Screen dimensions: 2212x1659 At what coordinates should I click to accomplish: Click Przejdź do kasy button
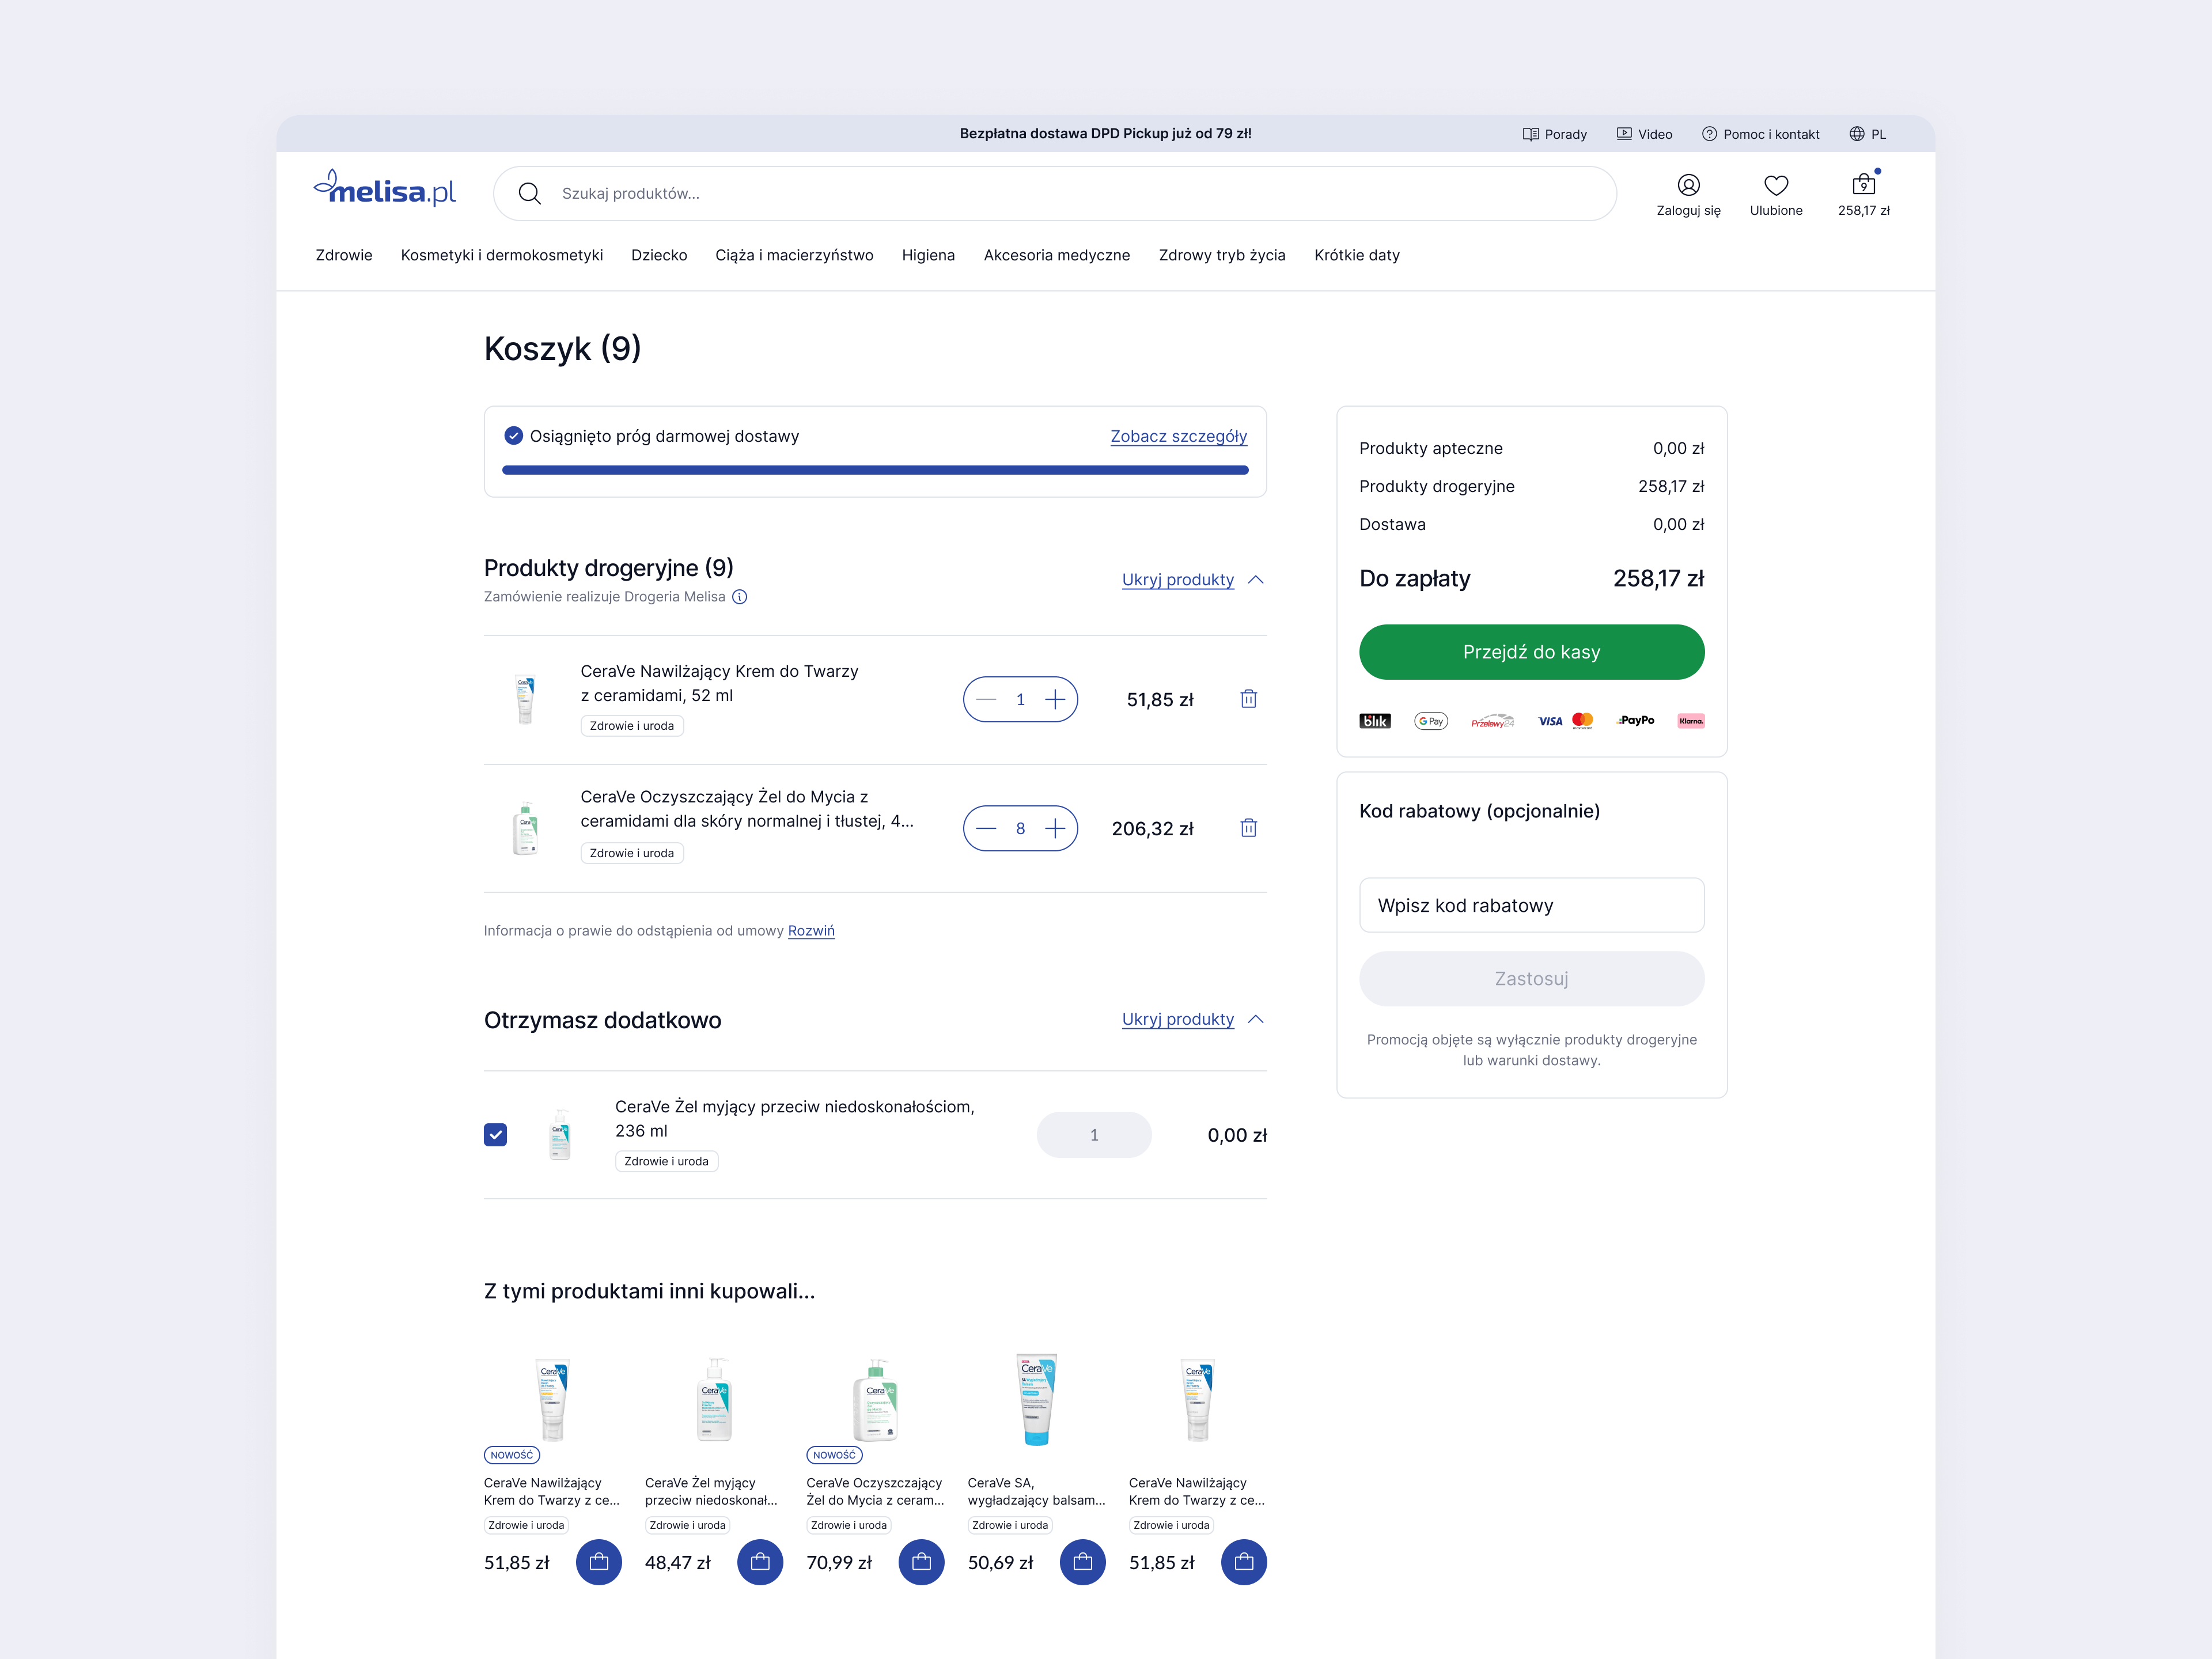[1531, 652]
